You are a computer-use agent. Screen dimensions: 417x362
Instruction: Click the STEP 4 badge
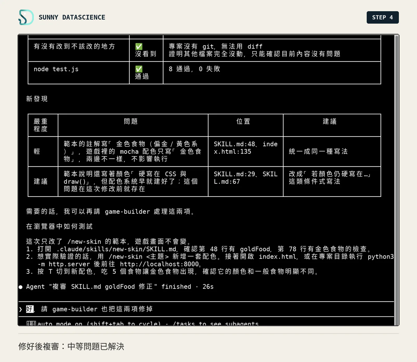383,17
